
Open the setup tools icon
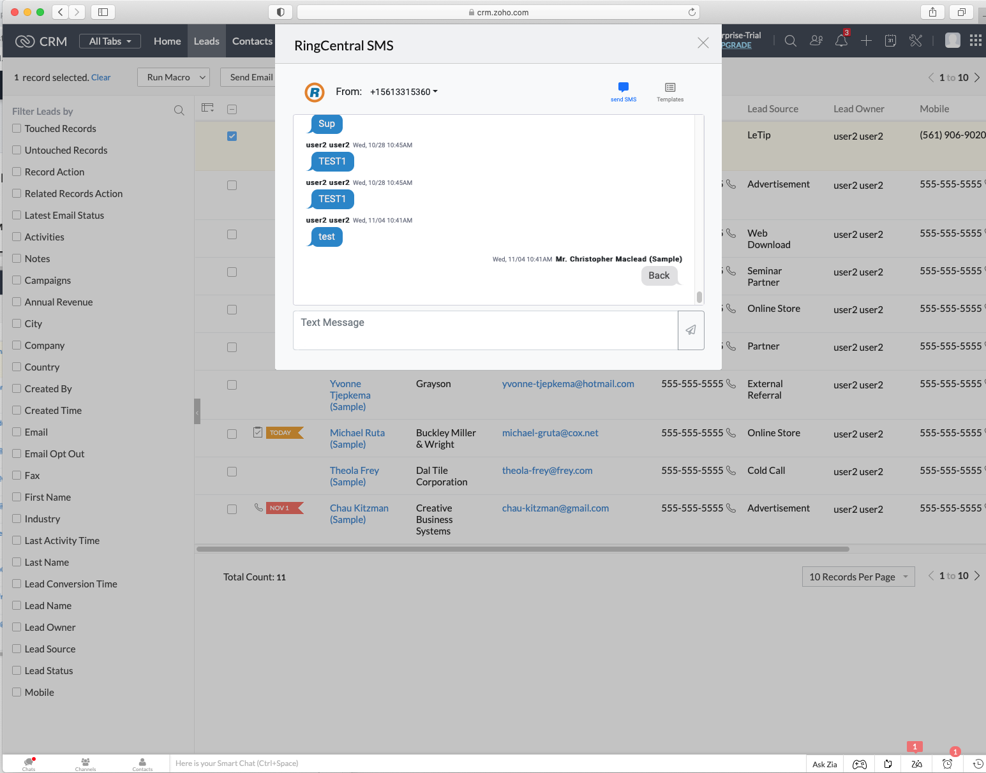(x=916, y=41)
